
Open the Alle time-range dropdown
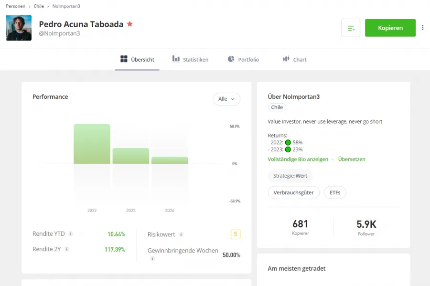click(x=226, y=99)
